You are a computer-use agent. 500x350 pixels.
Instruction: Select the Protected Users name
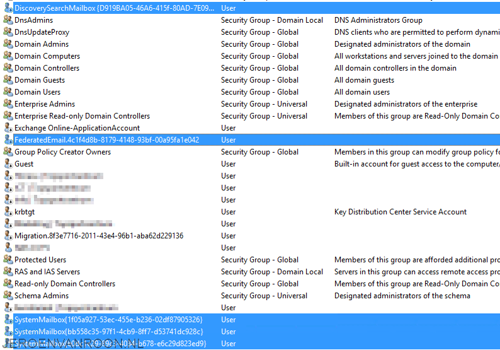point(40,259)
